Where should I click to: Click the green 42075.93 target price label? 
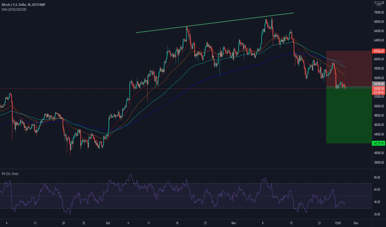tap(379, 143)
